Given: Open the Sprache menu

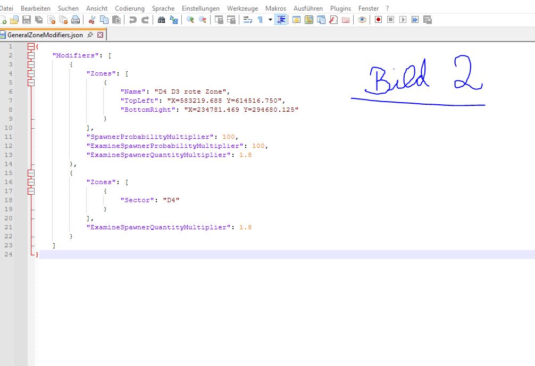Looking at the screenshot, I should (x=163, y=9).
